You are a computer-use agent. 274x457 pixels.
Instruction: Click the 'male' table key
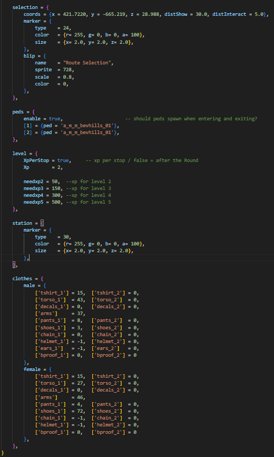29,285
